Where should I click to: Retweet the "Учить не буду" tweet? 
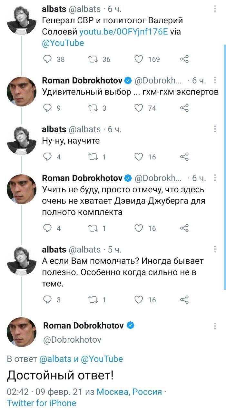tap(93, 228)
